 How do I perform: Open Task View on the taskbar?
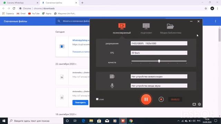[x=75, y=121]
